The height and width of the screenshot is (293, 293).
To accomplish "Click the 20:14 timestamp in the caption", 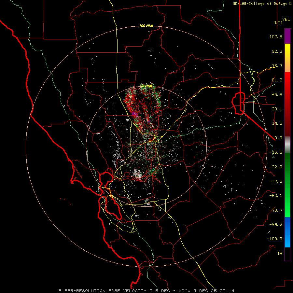I will [227, 291].
